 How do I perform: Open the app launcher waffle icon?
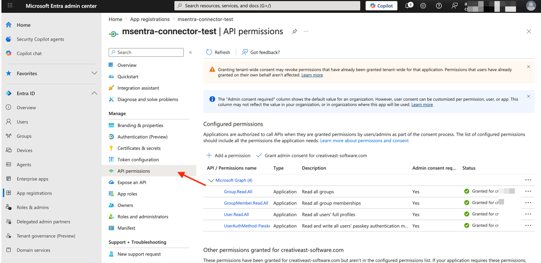10,5
